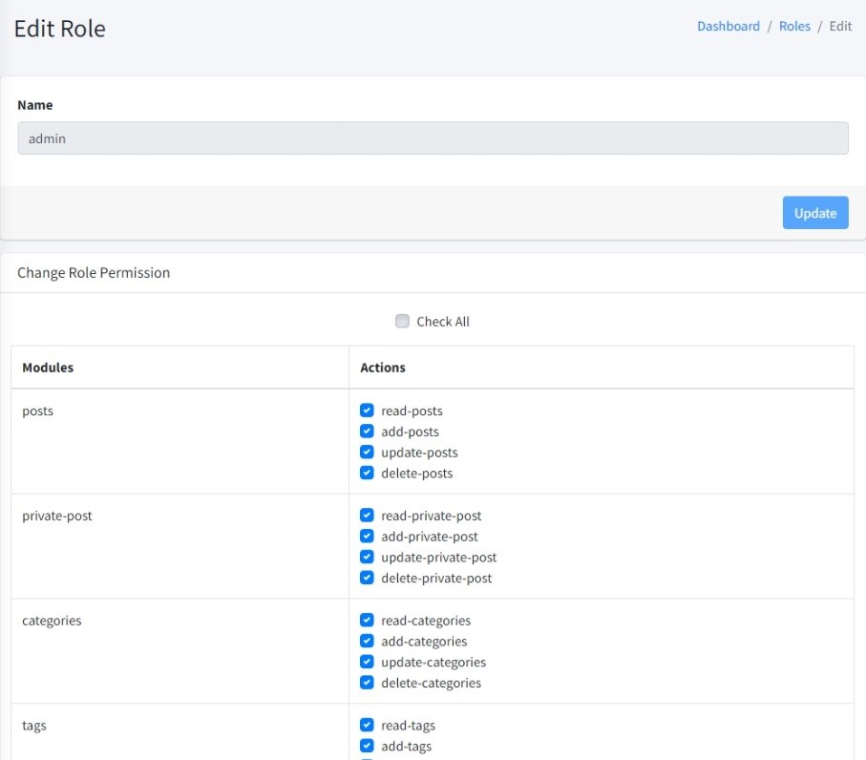
Task: Click the Update button
Action: pos(814,213)
